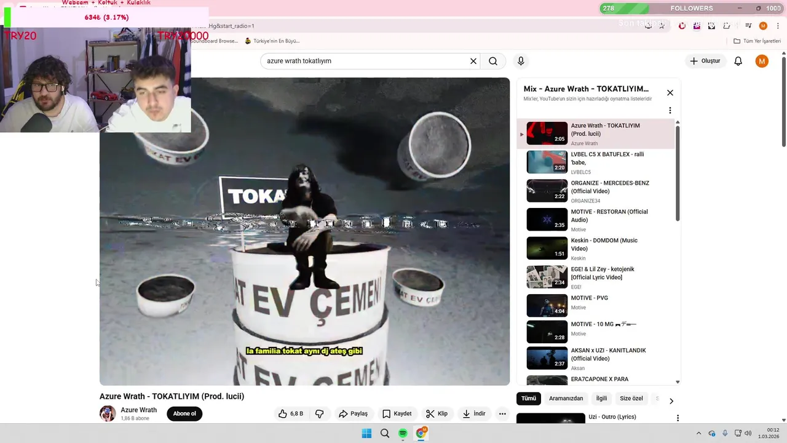Click the Klip scissors button

point(437,413)
